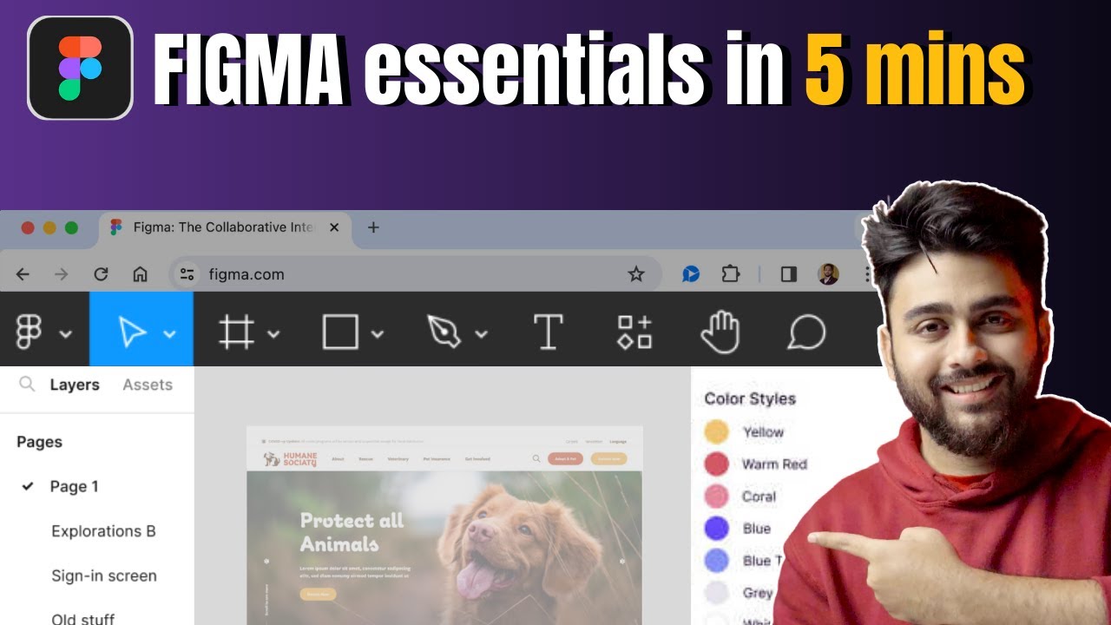Viewport: 1111px width, 625px height.
Task: View site information for figma.com
Action: [187, 274]
